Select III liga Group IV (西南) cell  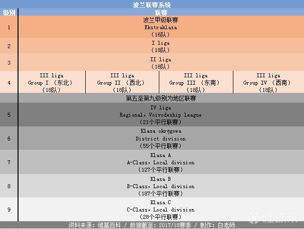268,83
